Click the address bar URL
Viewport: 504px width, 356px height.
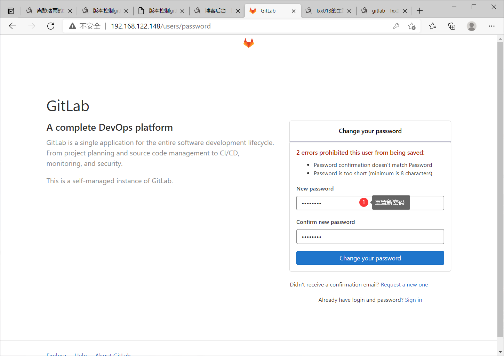(161, 26)
